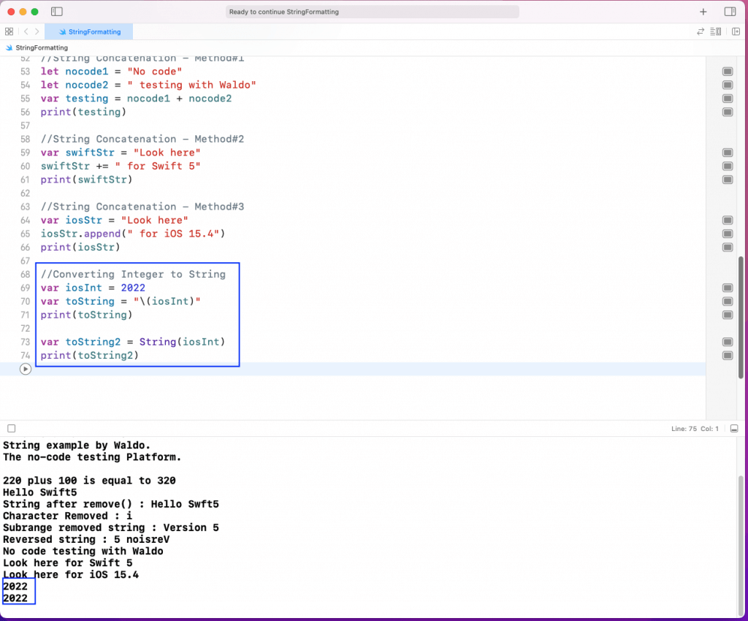Go forward with the right chevron
Image resolution: width=748 pixels, height=621 pixels.
click(x=37, y=31)
